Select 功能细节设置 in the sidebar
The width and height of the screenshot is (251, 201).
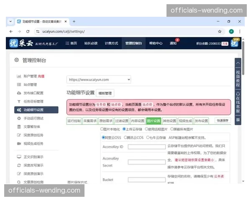point(36,110)
